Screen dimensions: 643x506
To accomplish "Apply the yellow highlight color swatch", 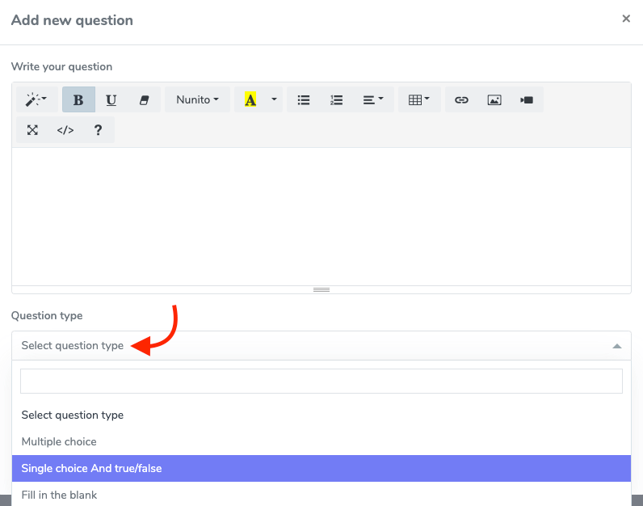I will 250,100.
